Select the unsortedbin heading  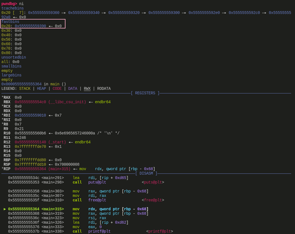pyautogui.click(x=14, y=57)
